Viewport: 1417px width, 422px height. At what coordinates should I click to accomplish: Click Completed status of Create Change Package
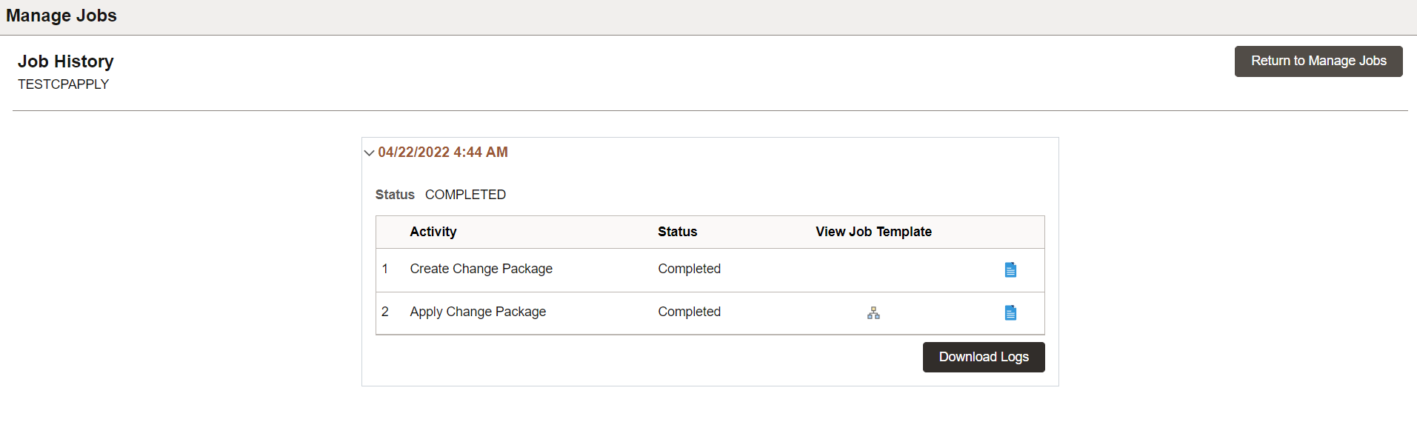click(689, 269)
